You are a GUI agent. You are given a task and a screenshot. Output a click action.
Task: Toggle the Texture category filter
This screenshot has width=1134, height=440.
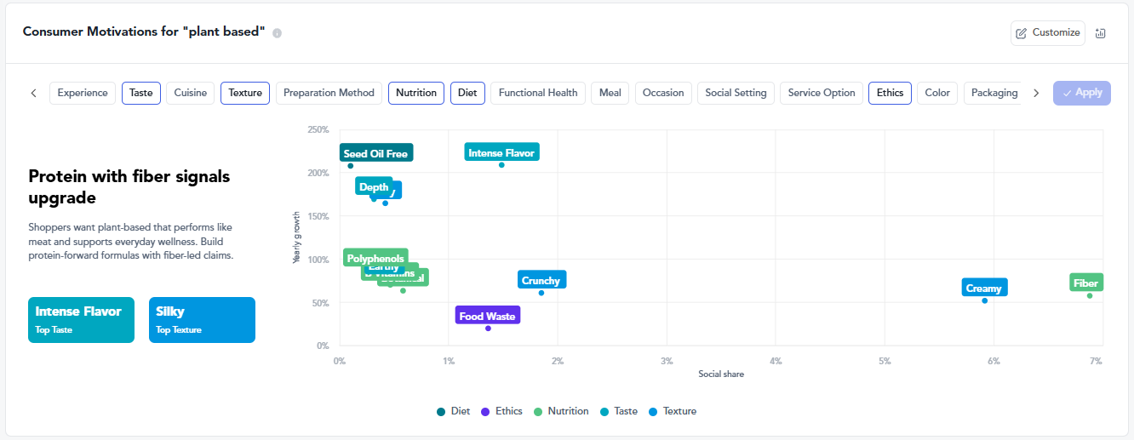pos(245,93)
